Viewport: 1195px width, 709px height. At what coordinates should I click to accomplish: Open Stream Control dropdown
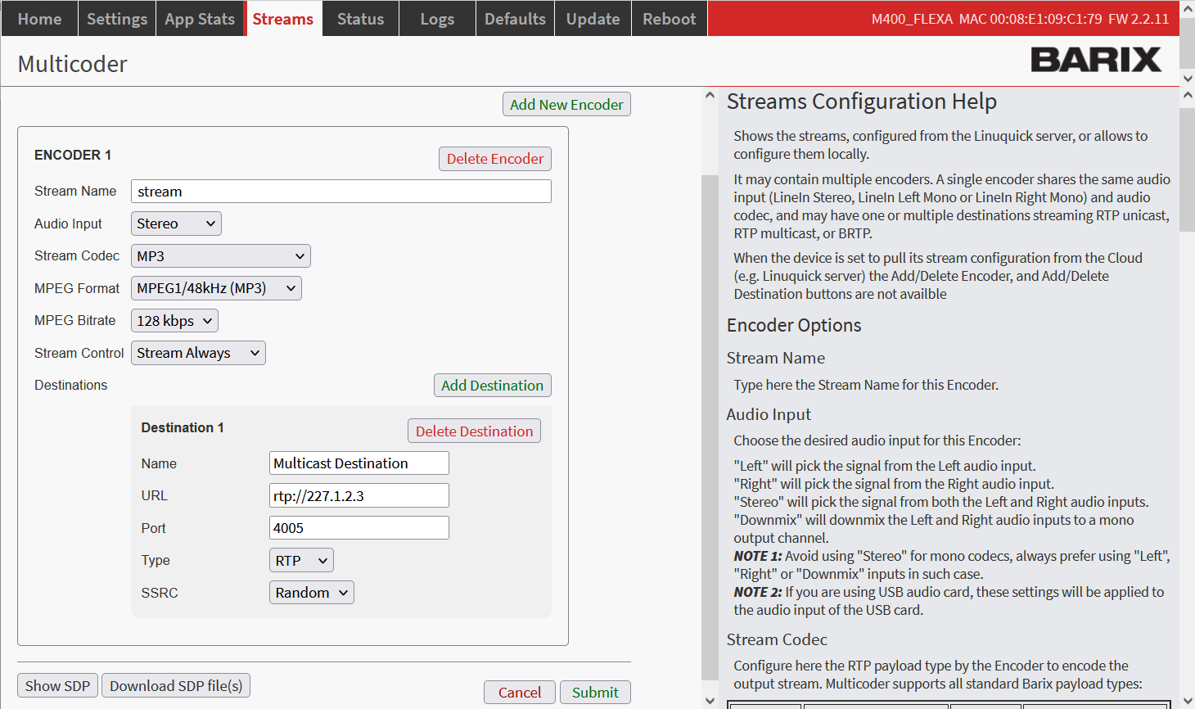coord(198,353)
